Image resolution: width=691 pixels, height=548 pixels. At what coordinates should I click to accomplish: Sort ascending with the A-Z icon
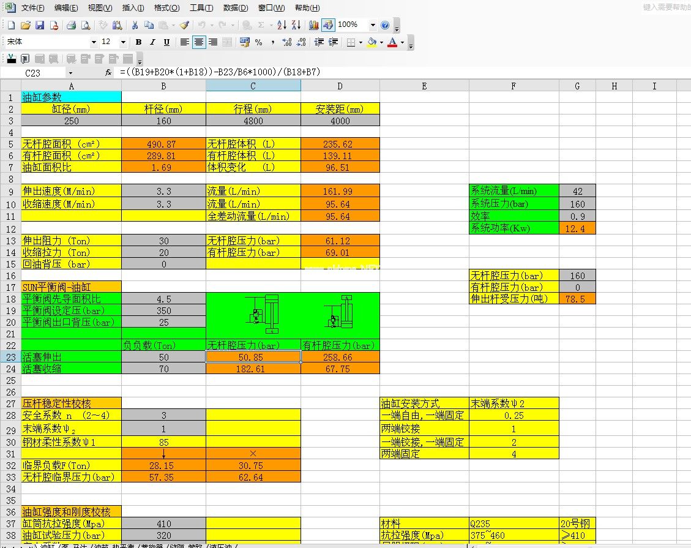point(282,25)
